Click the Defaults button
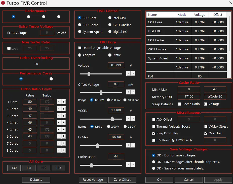Image resolution: width=233 pixels, height=184 pixels. click(x=36, y=179)
